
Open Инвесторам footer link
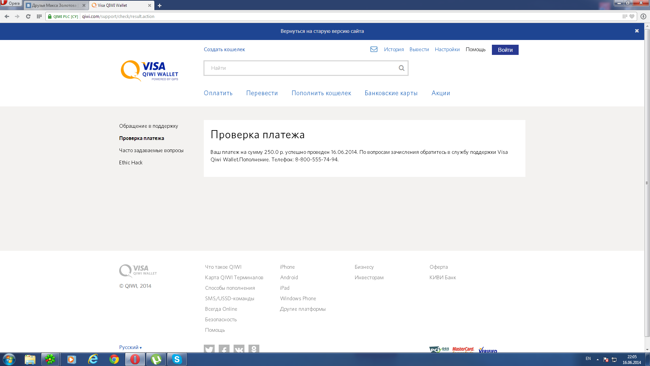pos(369,278)
